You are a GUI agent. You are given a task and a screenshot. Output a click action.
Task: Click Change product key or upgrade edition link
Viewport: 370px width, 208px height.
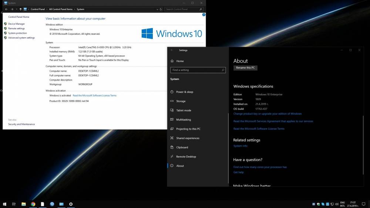pyautogui.click(x=268, y=114)
